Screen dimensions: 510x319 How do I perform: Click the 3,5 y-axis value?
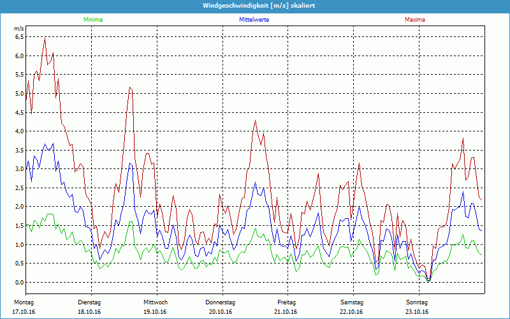pos(20,151)
